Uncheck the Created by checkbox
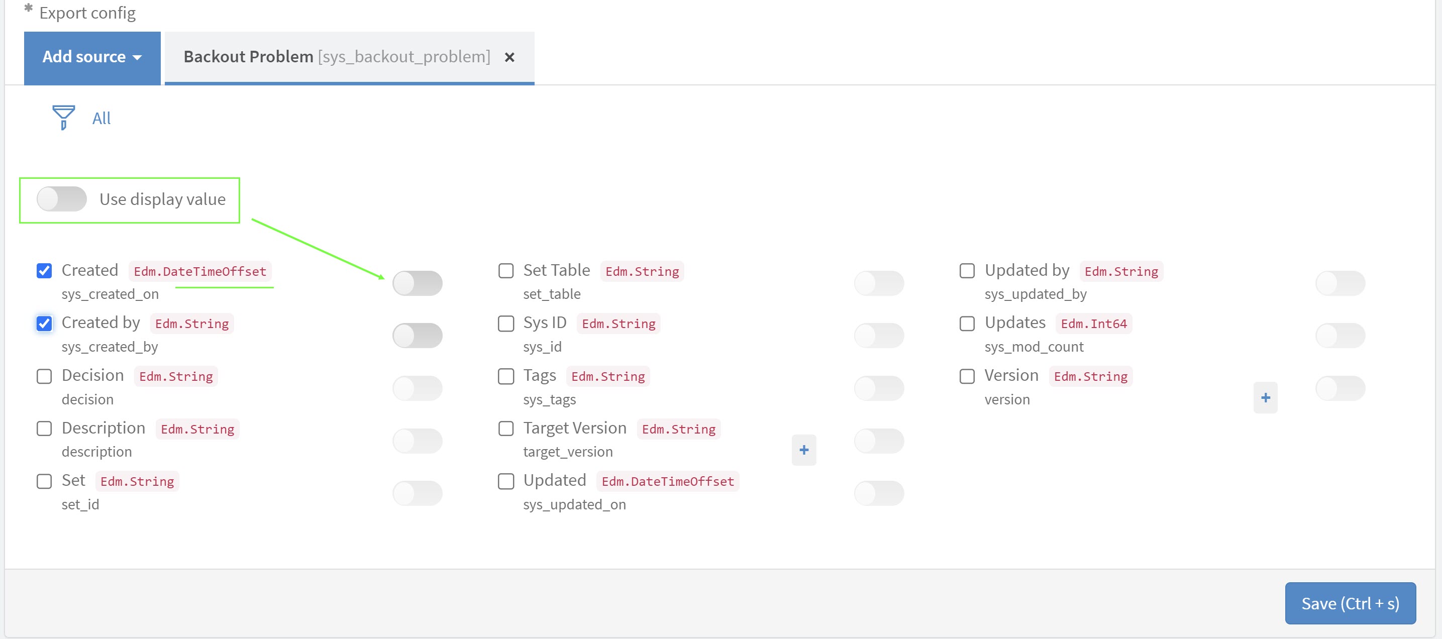The width and height of the screenshot is (1442, 639). (x=44, y=324)
